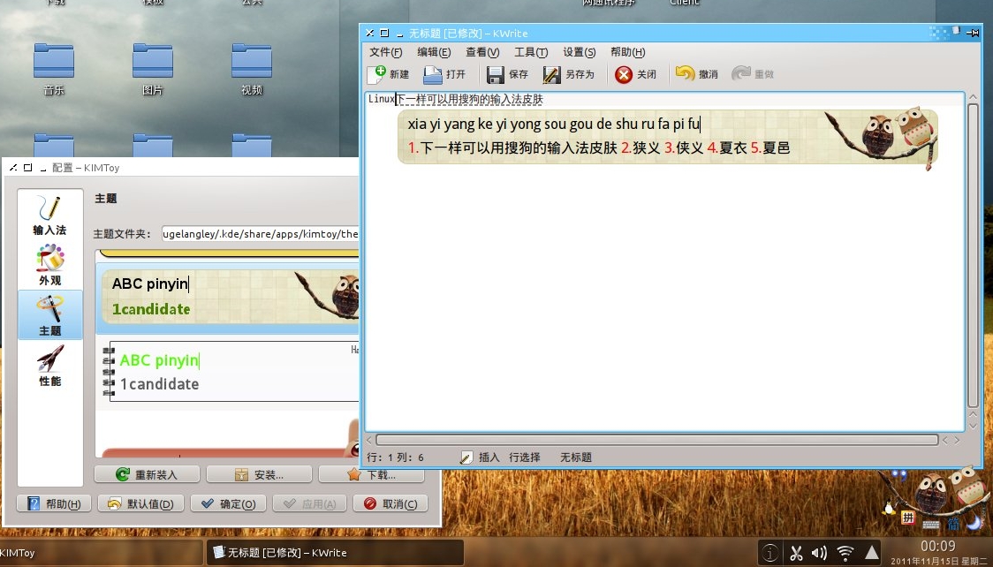The image size is (993, 567).
Task: Toggle 行选择 selection mode in status bar
Action: 525,457
